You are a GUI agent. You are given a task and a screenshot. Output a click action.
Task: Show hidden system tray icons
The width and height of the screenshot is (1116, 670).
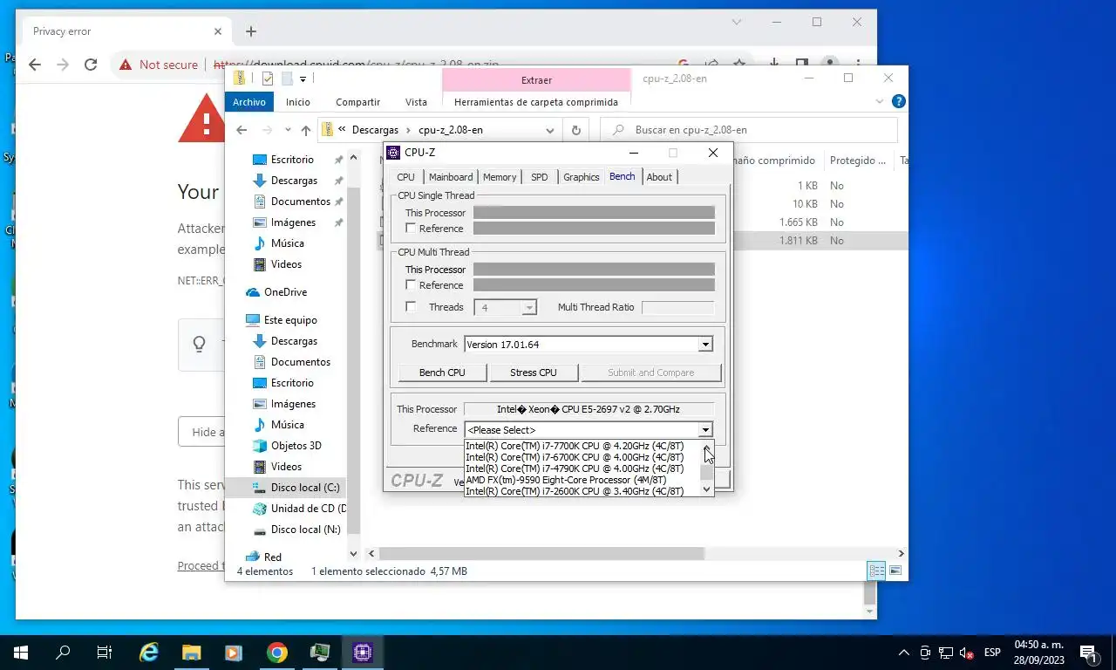pos(904,653)
